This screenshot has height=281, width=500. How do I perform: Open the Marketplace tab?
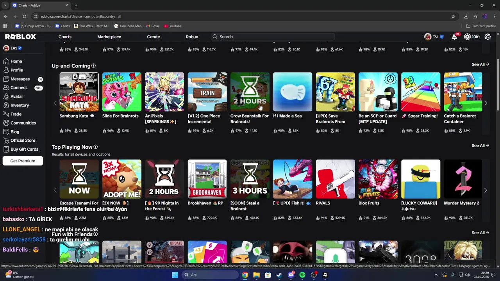(109, 37)
